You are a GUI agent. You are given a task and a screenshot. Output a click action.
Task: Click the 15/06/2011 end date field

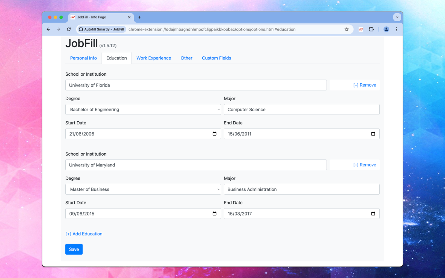click(x=302, y=134)
